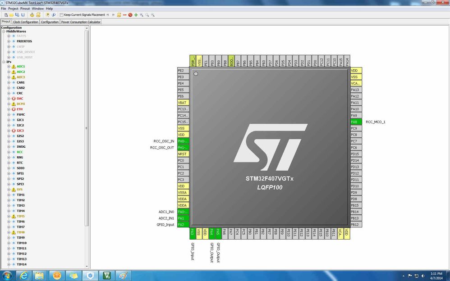Image resolution: width=450 pixels, height=281 pixels.
Task: Select the SDIO peripheral in the tree
Action: (20, 168)
